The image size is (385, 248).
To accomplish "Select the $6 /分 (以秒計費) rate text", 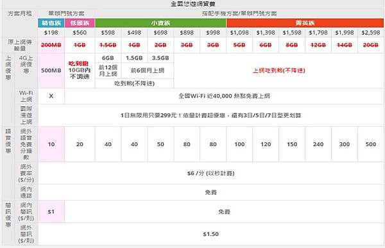I will [x=210, y=173].
